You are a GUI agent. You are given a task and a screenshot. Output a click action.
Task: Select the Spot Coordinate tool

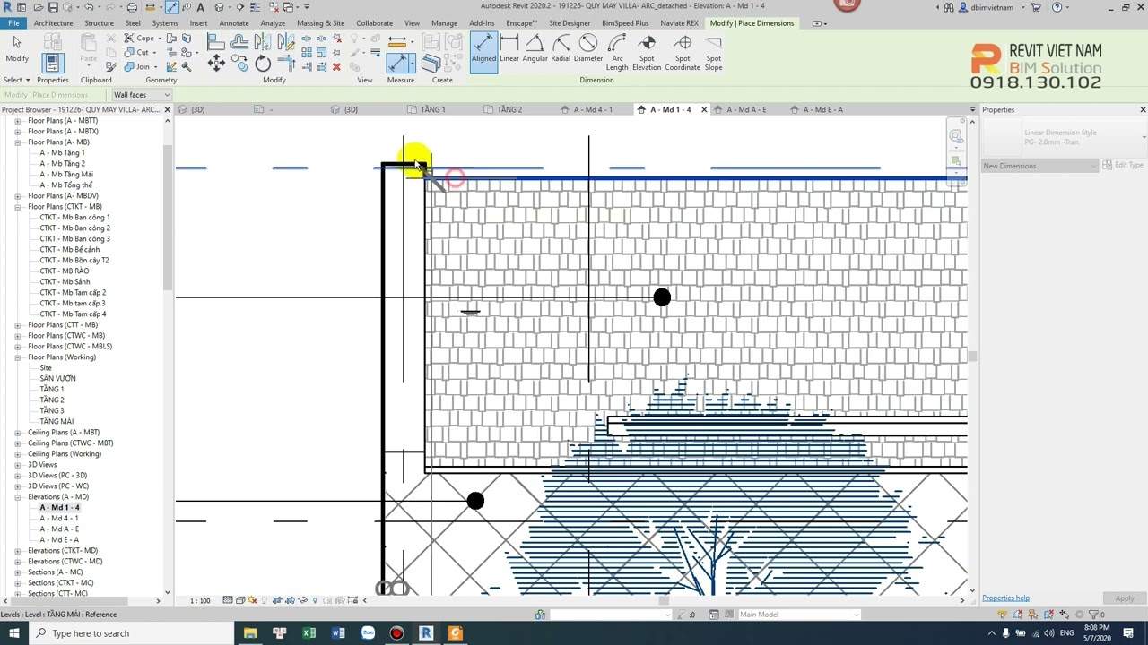(x=683, y=53)
